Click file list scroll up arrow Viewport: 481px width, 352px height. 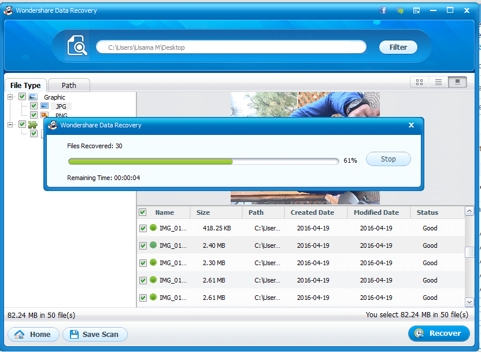click(469, 211)
